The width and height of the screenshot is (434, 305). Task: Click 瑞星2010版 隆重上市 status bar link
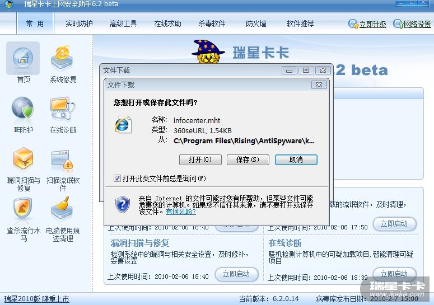point(36,299)
